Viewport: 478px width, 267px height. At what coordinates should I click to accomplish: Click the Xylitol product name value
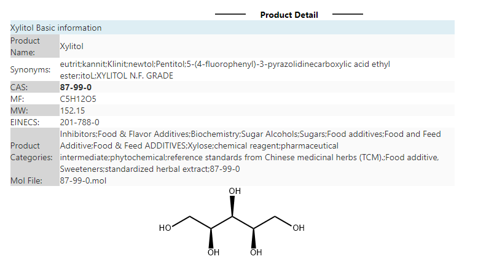[x=72, y=46]
